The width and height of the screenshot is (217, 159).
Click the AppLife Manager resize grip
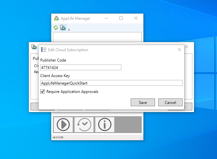coord(141,138)
